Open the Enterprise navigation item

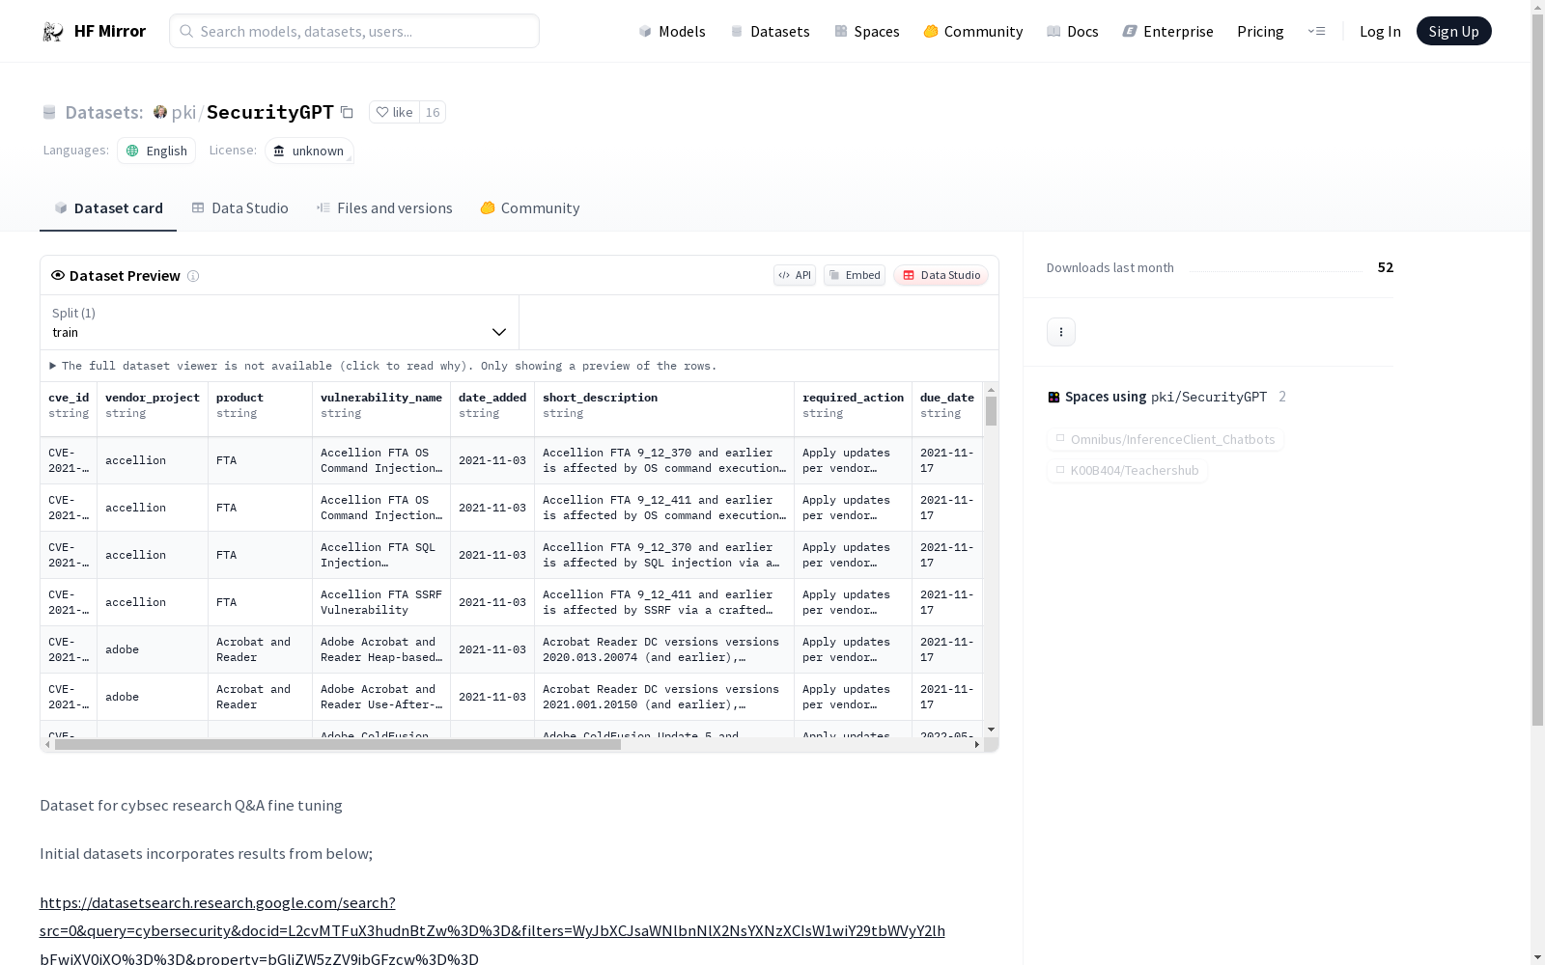(x=1168, y=31)
